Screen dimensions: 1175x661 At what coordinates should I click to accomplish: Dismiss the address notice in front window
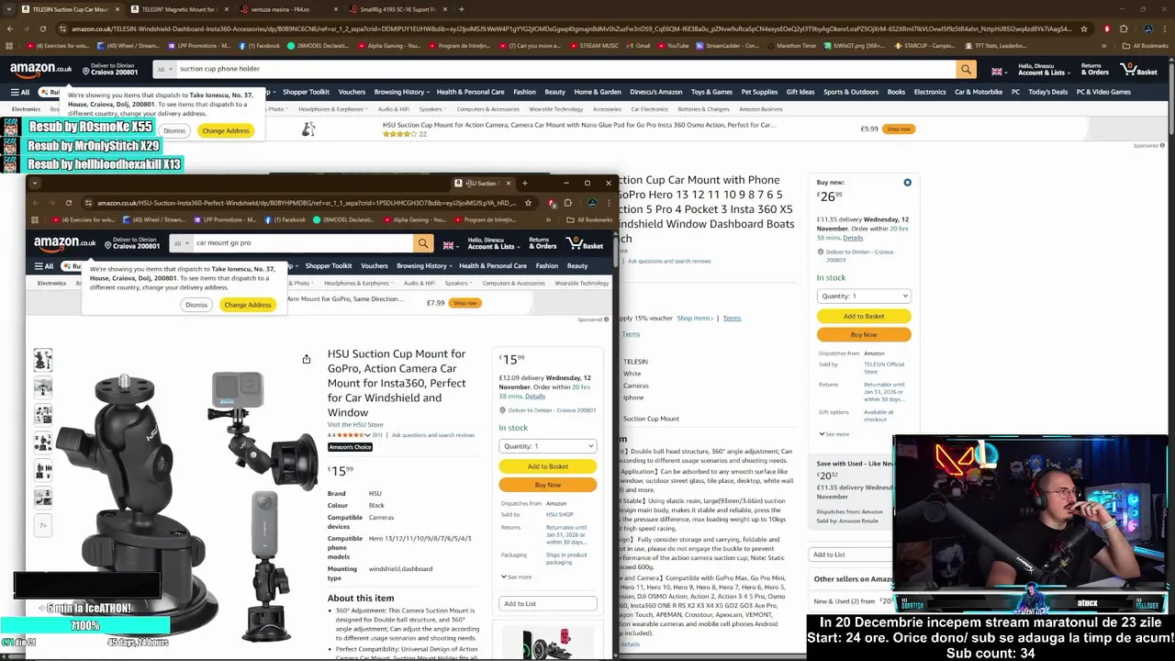click(x=196, y=305)
